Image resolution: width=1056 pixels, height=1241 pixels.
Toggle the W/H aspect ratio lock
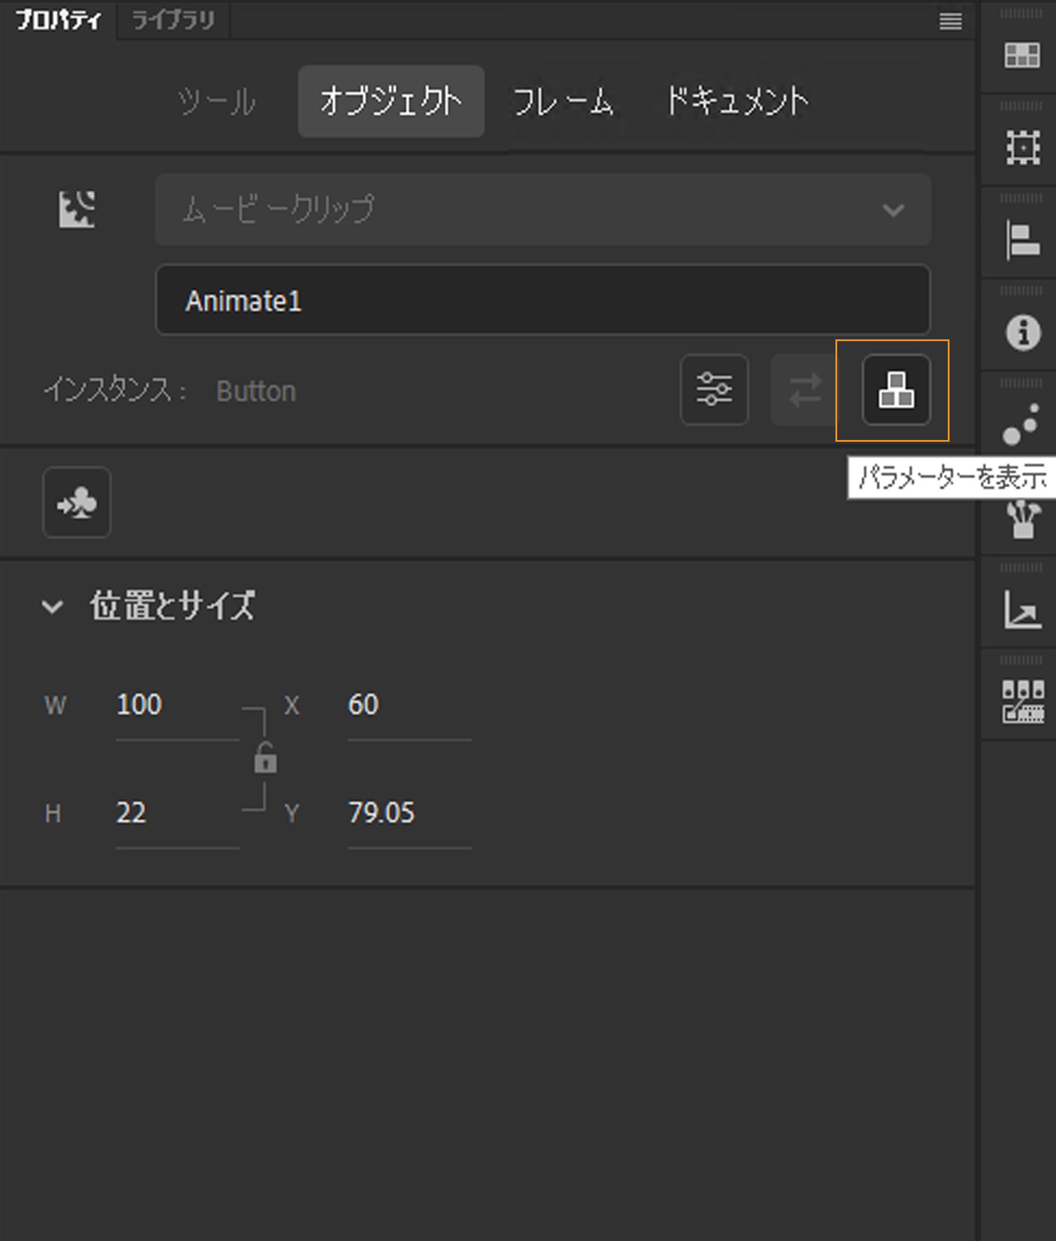(265, 759)
